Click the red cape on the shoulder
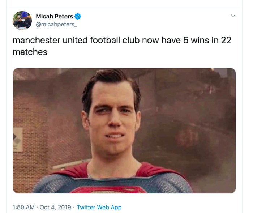This screenshot has height=213, width=253. coord(162,170)
